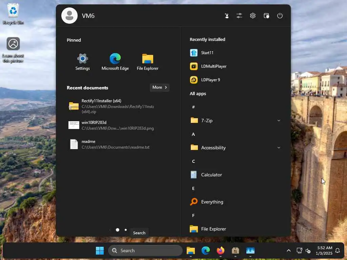
Task: Open the user shortcuts icon in the Start menu header
Action: (x=227, y=16)
